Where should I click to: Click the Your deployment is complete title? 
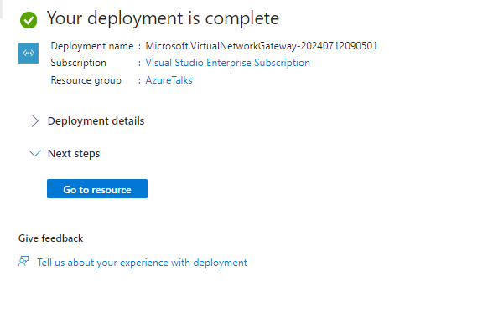pyautogui.click(x=163, y=18)
